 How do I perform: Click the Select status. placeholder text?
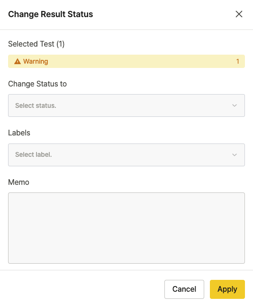coord(36,105)
